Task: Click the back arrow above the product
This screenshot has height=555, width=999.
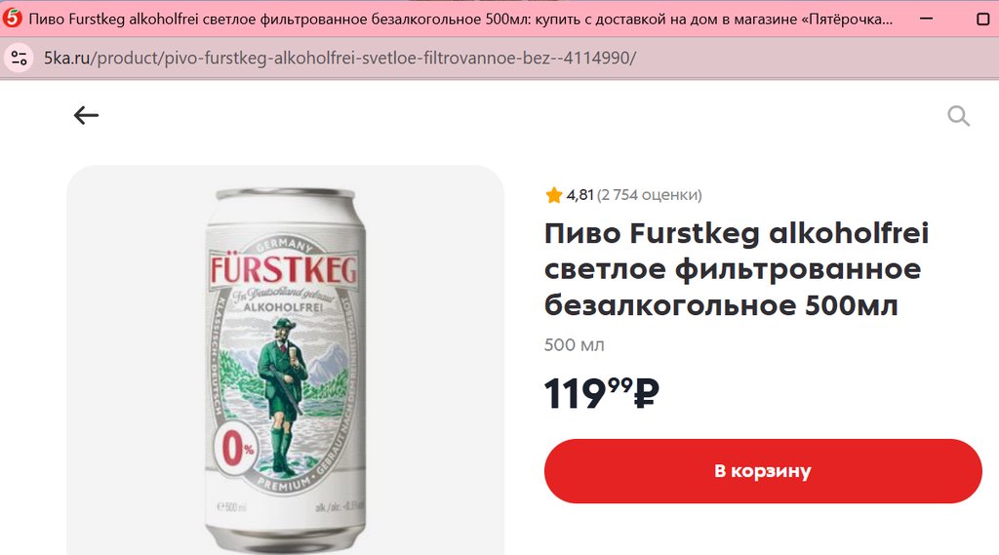Action: click(86, 115)
